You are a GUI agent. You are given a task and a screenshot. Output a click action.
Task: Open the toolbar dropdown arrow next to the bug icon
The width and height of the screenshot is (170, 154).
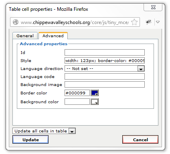coord(158,22)
